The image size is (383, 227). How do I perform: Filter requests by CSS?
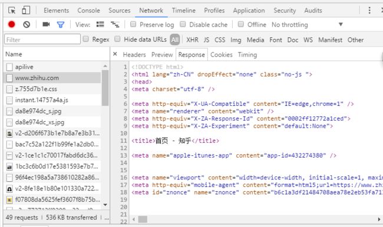[220, 40]
